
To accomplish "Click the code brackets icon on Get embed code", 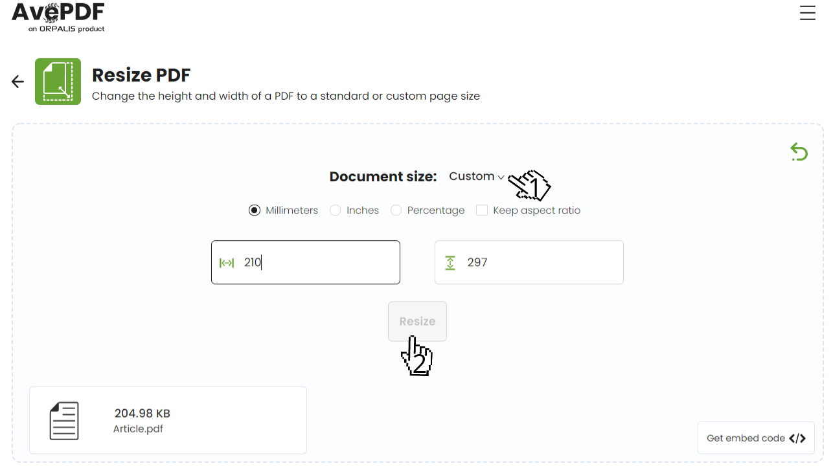I will pos(798,438).
